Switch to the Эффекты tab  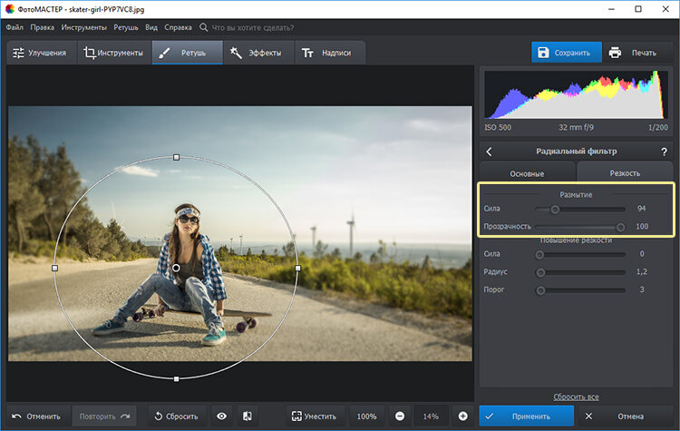pyautogui.click(x=258, y=53)
